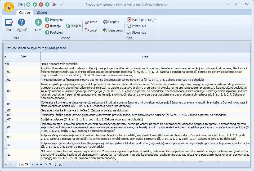
Task: Click the Promjena edit button
Action: click(54, 20)
